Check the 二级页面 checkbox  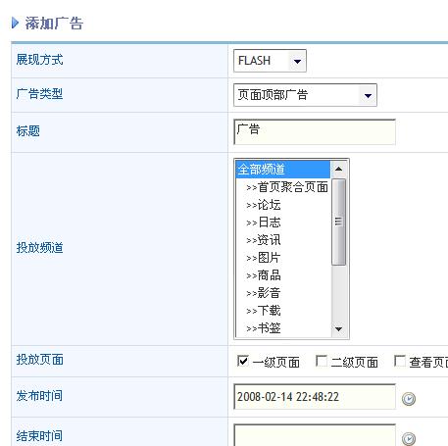pyautogui.click(x=322, y=361)
